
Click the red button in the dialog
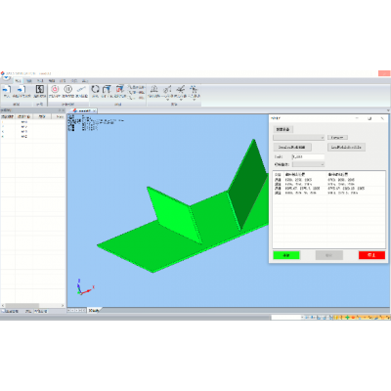tap(371, 255)
